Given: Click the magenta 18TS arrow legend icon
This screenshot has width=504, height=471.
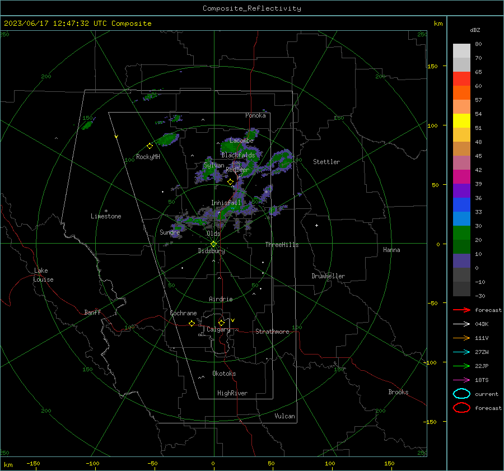Looking at the screenshot, I should [461, 380].
